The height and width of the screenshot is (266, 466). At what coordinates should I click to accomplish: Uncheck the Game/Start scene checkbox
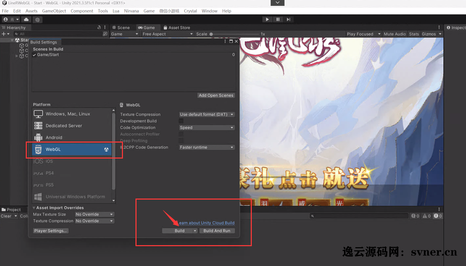(x=34, y=55)
